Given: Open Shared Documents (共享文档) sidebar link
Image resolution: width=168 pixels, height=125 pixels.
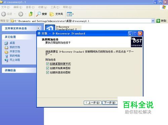Looking at the screenshot, I should (15, 51).
